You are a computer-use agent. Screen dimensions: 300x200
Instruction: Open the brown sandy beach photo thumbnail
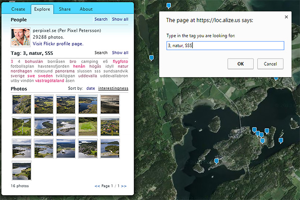point(110,104)
